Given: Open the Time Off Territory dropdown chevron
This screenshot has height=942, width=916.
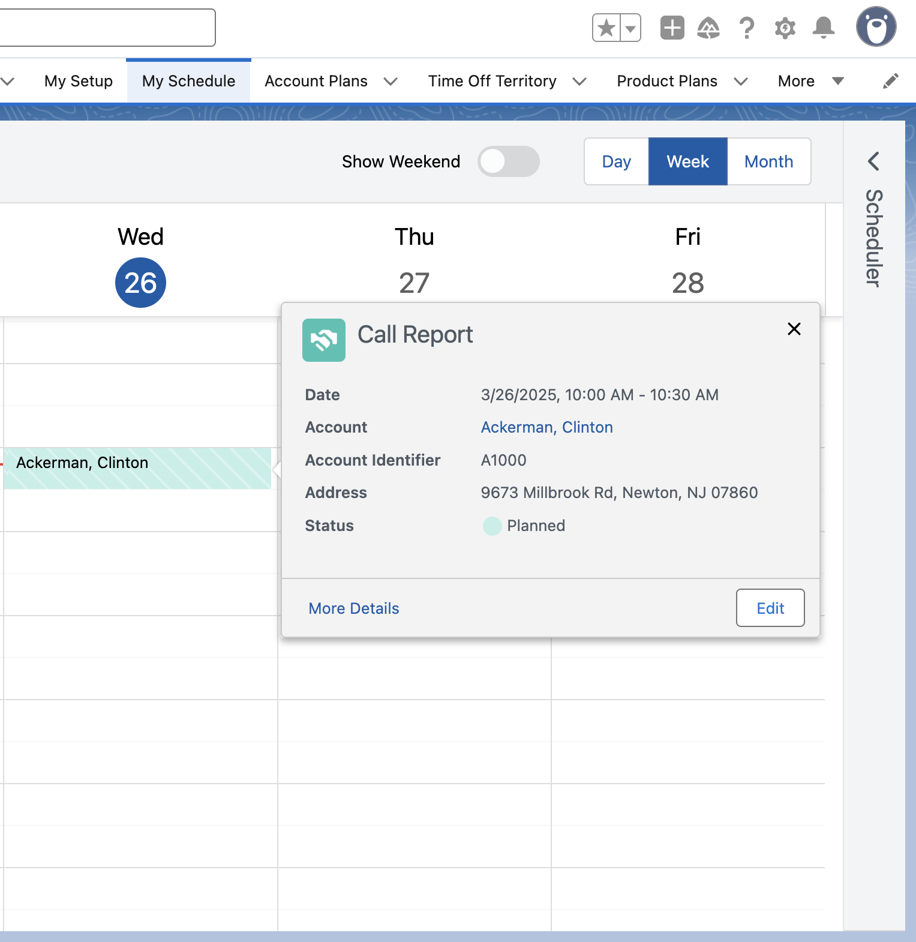Looking at the screenshot, I should click(579, 82).
